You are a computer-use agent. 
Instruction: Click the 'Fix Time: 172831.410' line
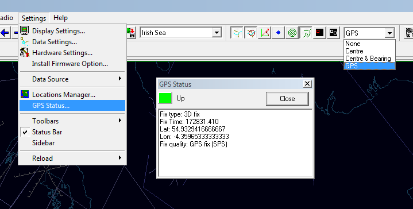(x=189, y=122)
